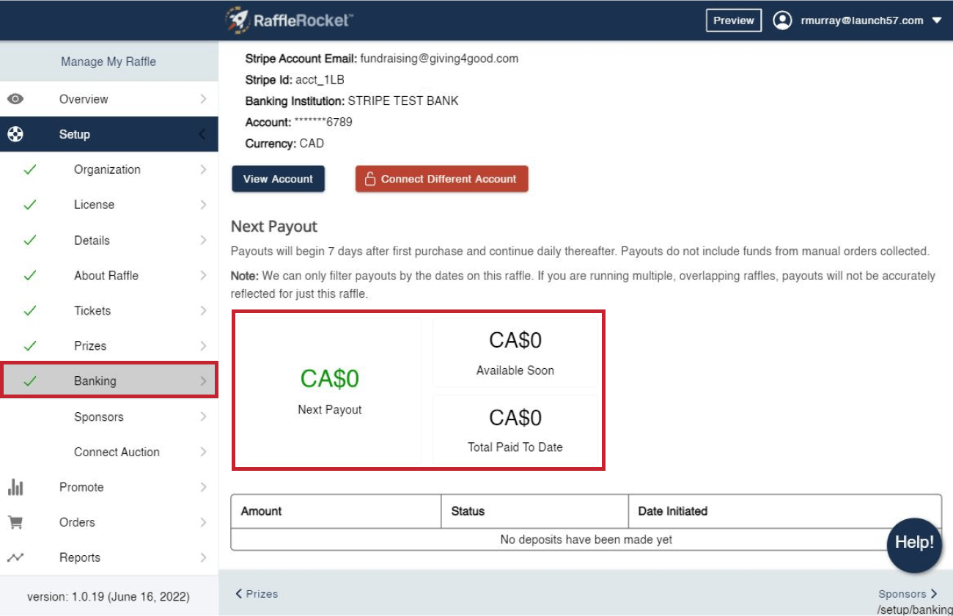Open the Sponsors sidebar item
This screenshot has height=616, width=953.
click(108, 417)
